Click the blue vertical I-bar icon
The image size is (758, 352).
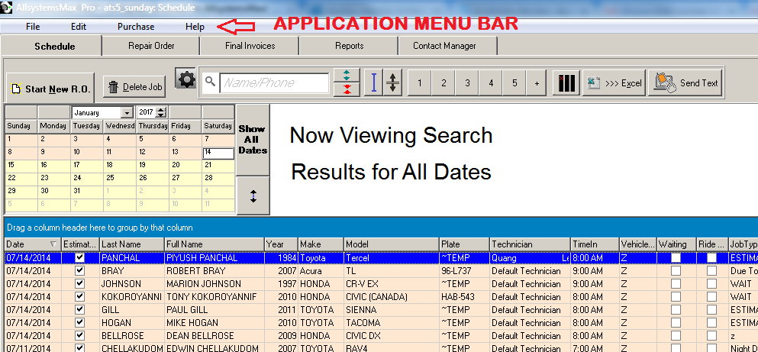pos(374,82)
